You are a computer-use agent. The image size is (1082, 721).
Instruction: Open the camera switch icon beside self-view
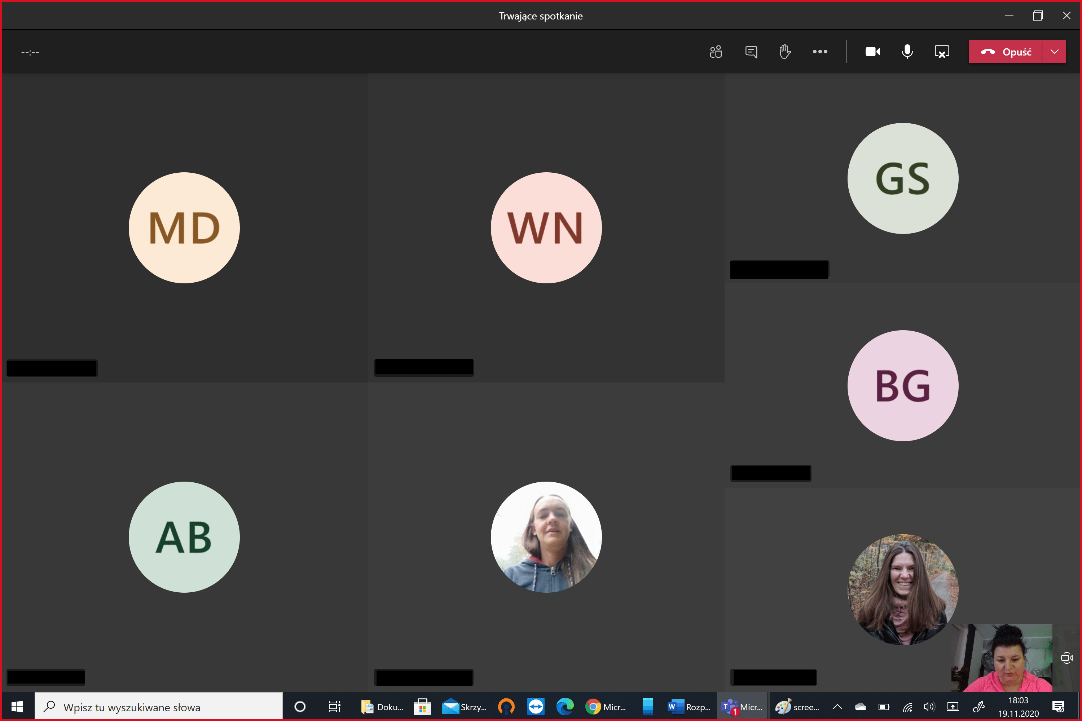click(x=1066, y=658)
